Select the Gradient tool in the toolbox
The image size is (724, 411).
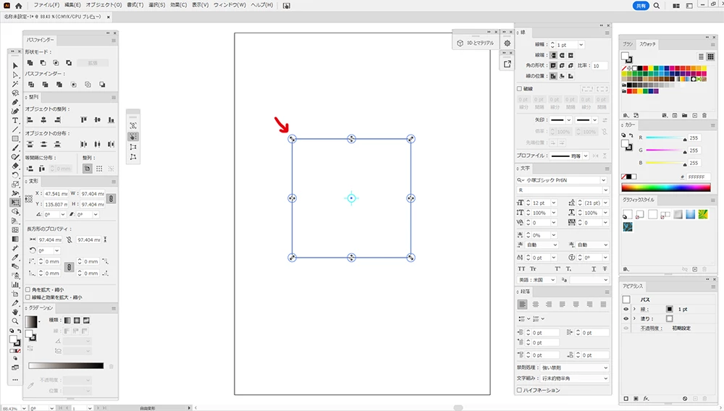pos(14,239)
